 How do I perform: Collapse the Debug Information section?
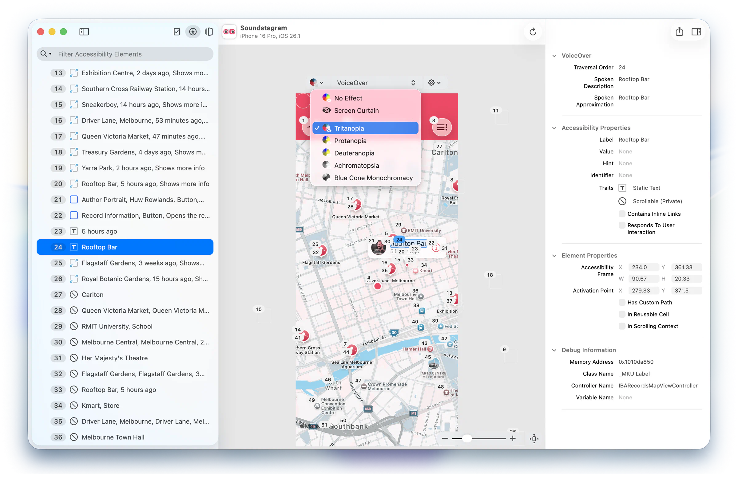[x=554, y=350]
